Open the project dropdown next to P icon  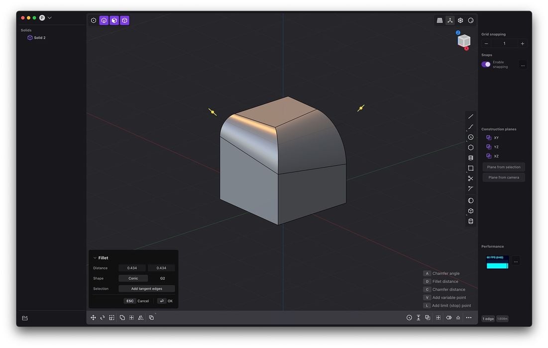50,18
